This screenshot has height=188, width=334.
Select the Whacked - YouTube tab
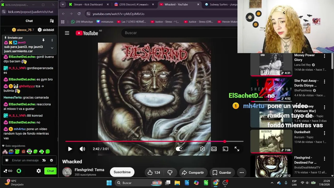point(179,4)
